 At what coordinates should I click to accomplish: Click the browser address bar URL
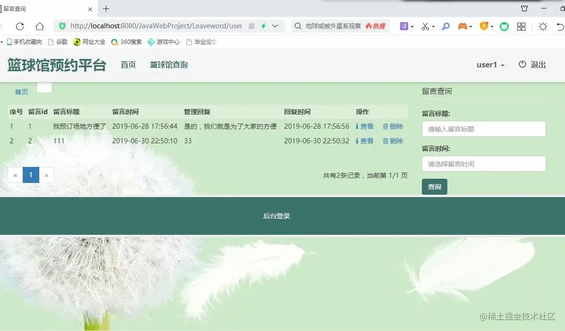point(156,26)
